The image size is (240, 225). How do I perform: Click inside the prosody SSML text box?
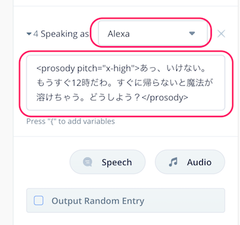point(125,83)
